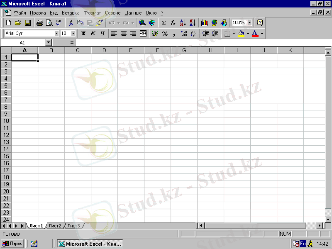
Task: Open font color palette arrow
Action: [262, 34]
